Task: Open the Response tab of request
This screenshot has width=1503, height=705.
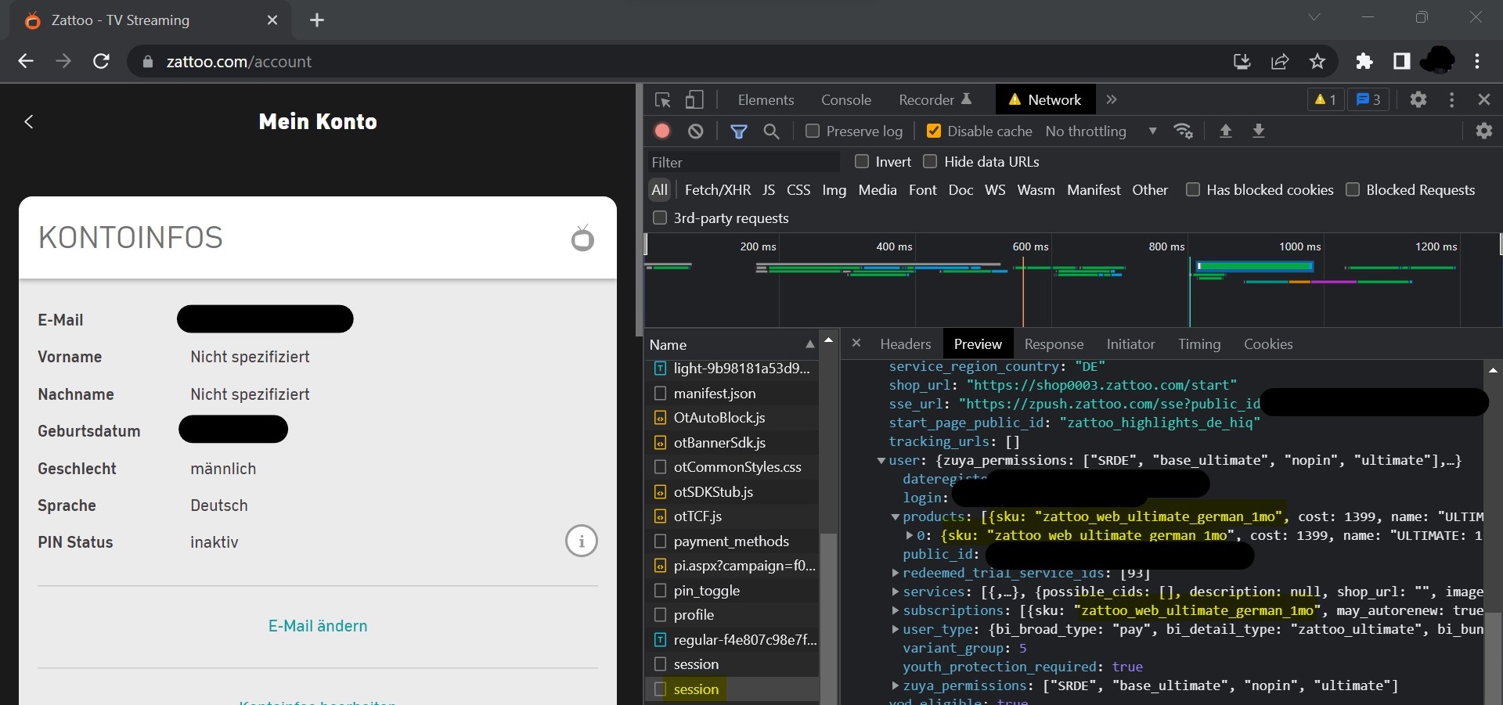Action: (x=1054, y=344)
